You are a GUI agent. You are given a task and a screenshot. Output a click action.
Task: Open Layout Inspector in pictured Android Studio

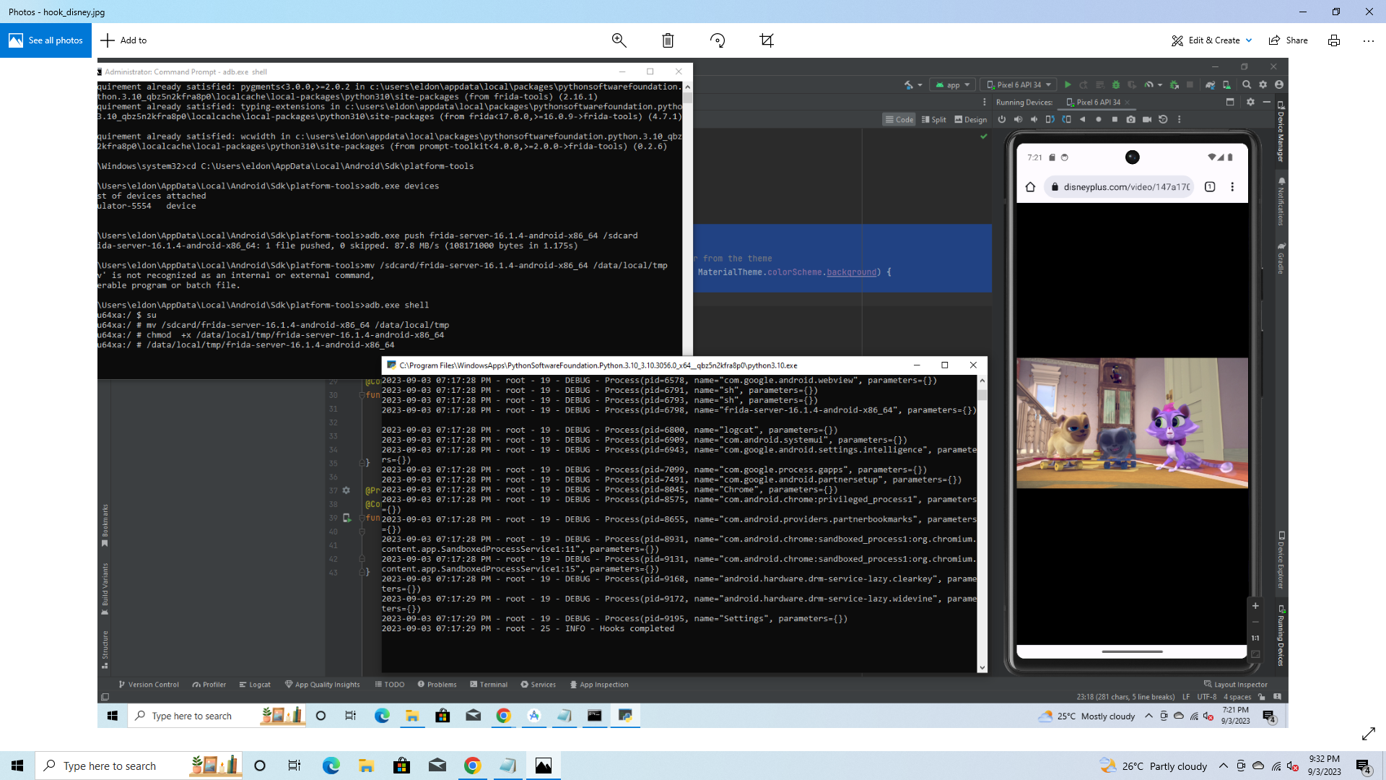[x=1235, y=685]
